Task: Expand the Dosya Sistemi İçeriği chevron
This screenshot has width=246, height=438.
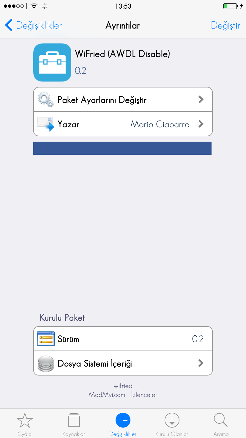Action: (x=201, y=363)
